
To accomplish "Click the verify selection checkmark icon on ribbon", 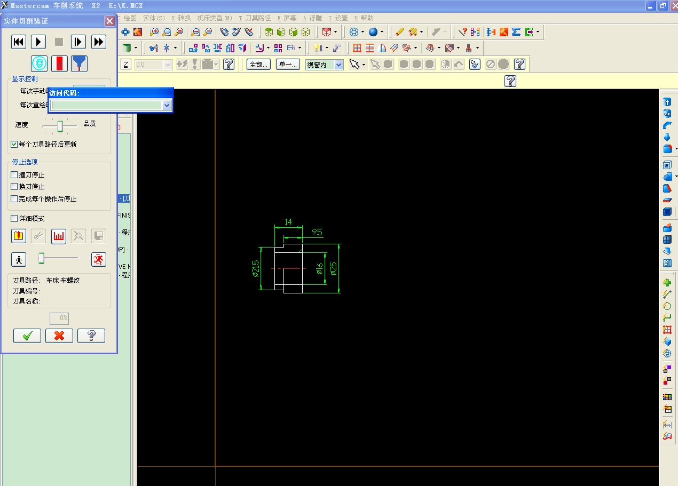I will (475, 65).
